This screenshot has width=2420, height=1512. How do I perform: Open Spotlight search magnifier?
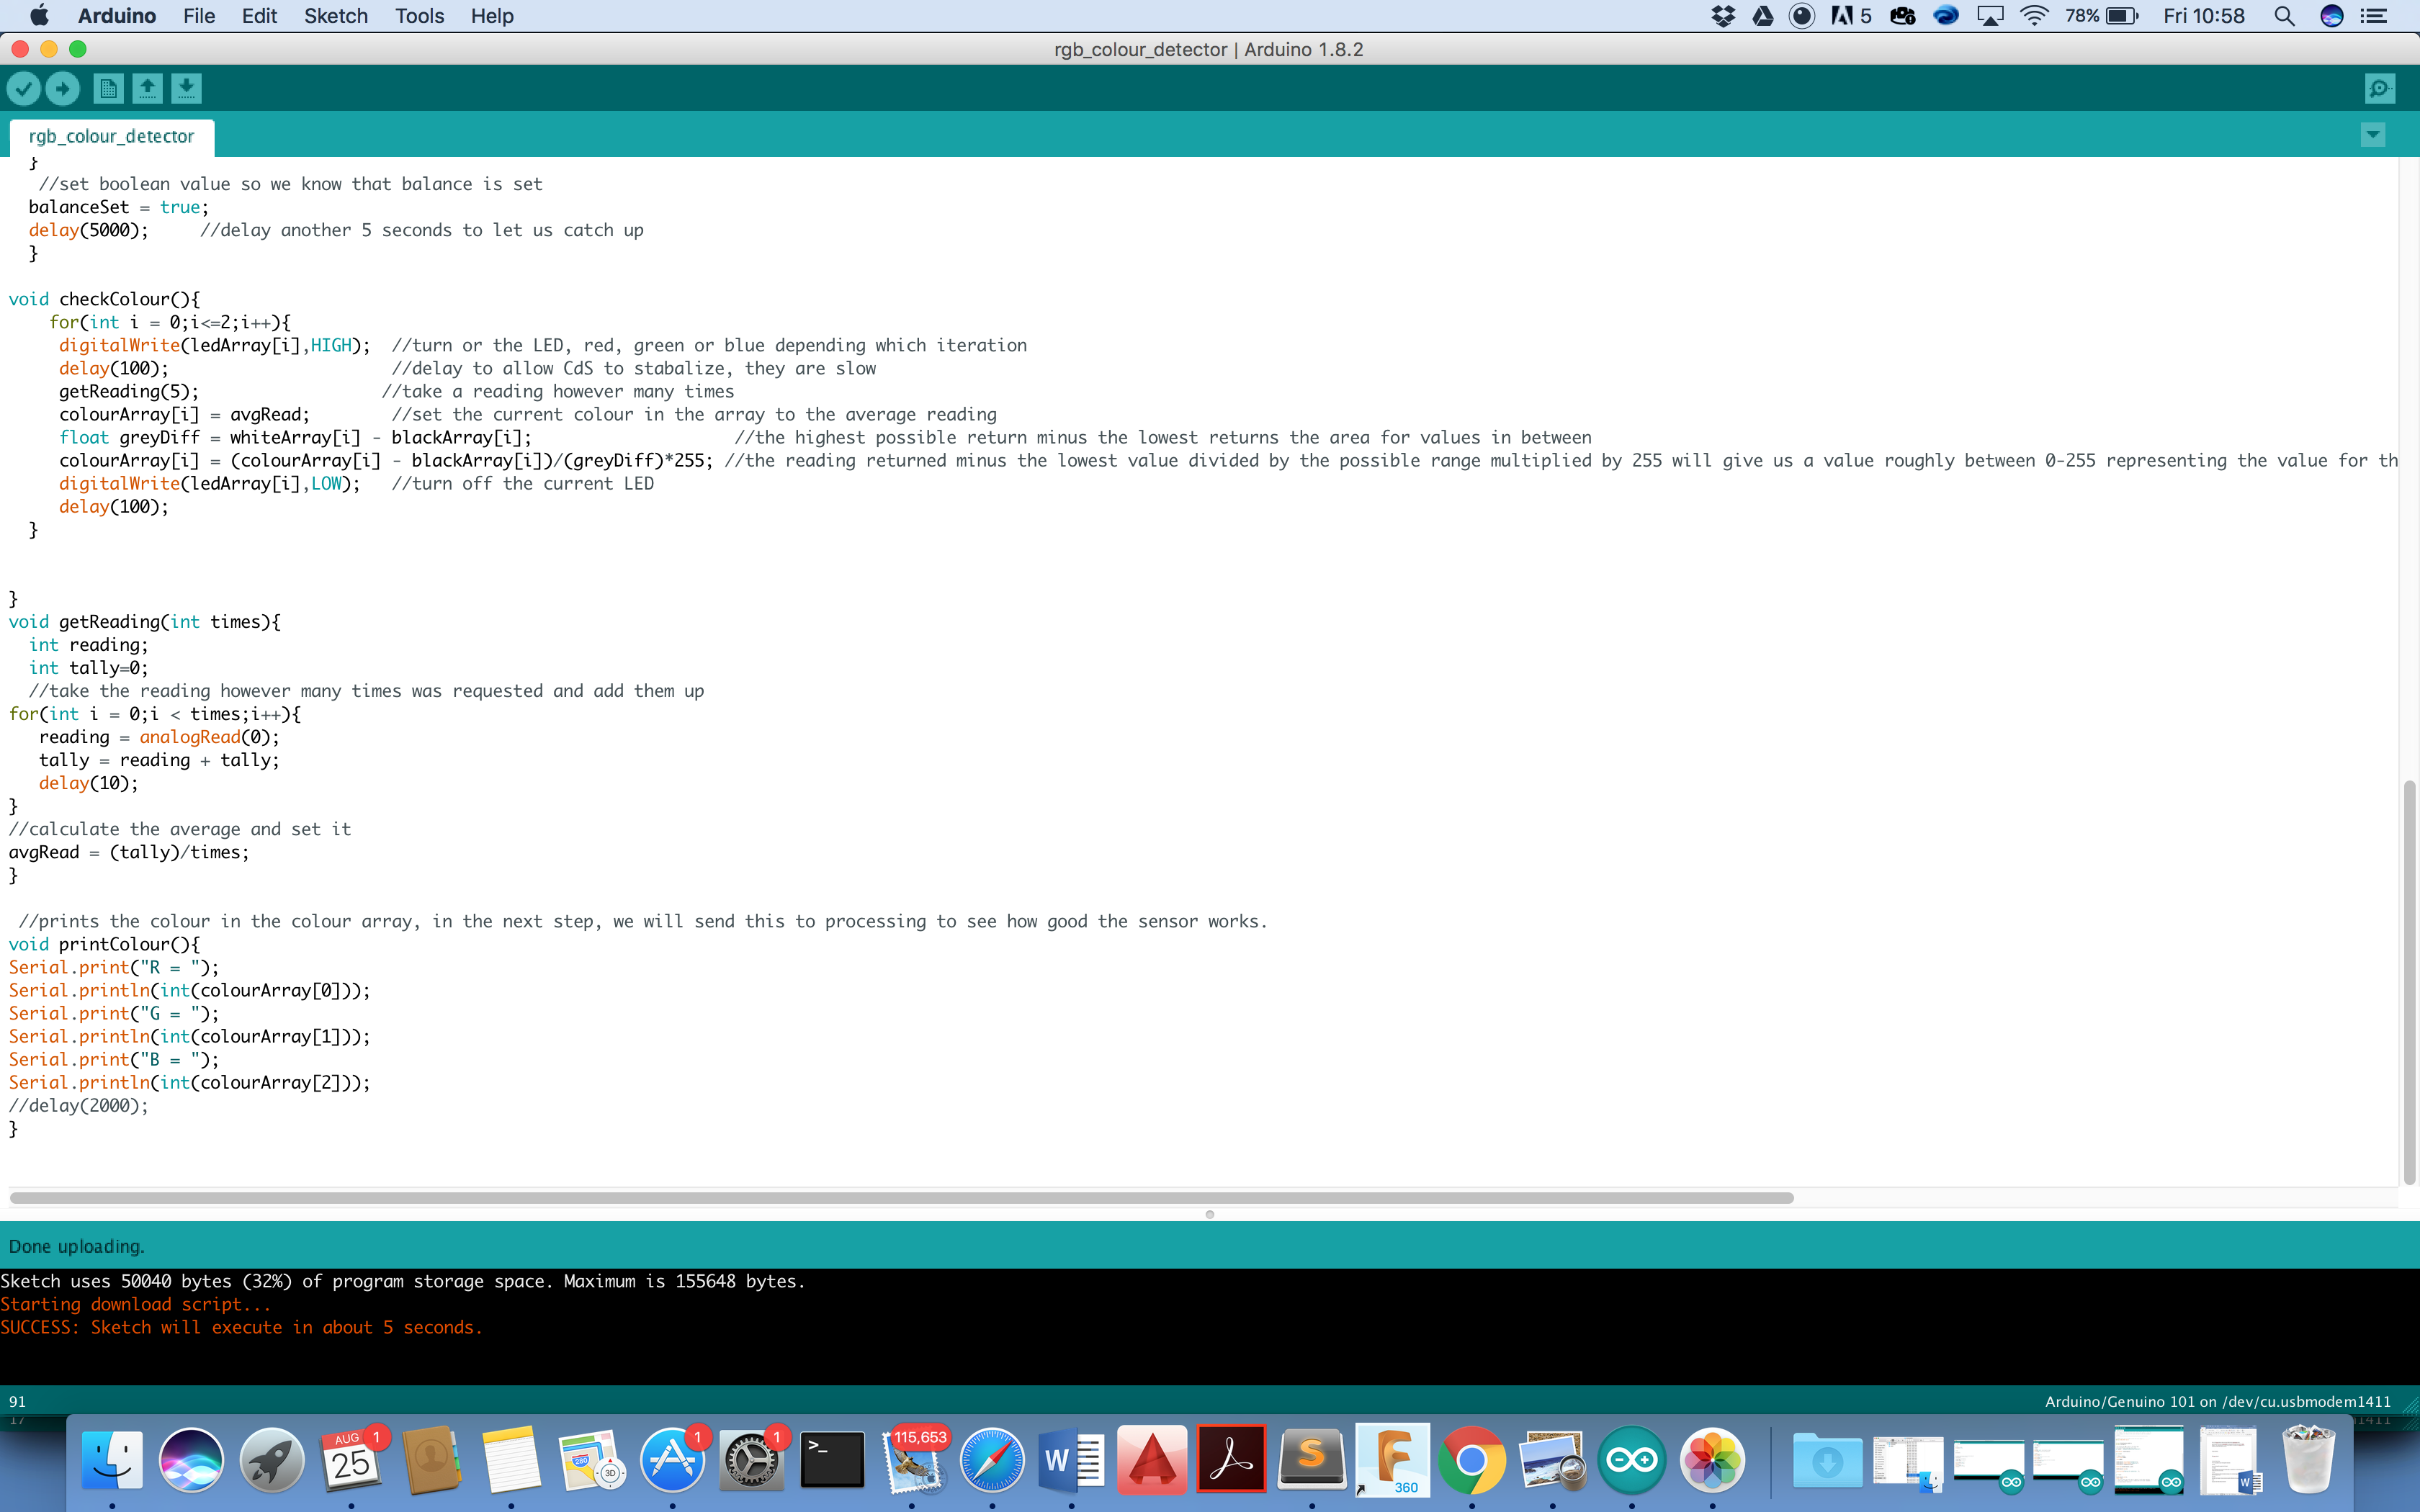(2284, 16)
